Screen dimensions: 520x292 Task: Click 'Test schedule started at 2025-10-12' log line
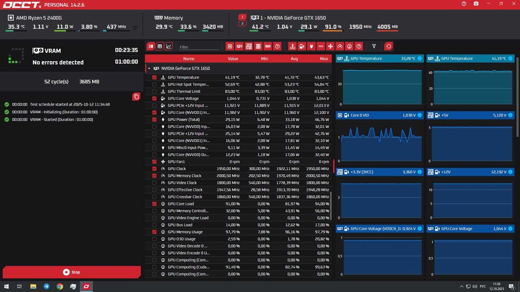click(70, 104)
